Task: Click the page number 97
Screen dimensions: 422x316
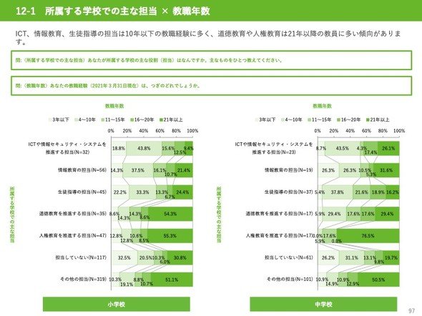Action: click(412, 310)
